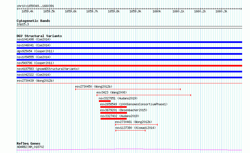Image resolution: width=250 pixels, height=153 pixels.
Task: Open the ADARB2|NM_018702 gene label
Action: (30, 147)
